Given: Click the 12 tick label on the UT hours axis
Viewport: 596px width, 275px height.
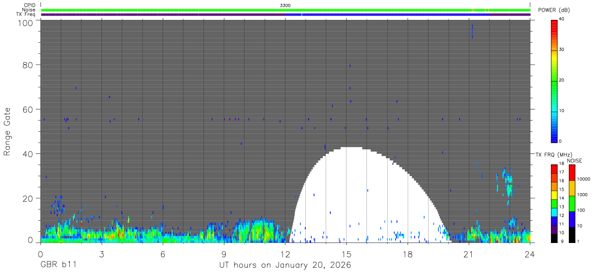Looking at the screenshot, I should (285, 254).
